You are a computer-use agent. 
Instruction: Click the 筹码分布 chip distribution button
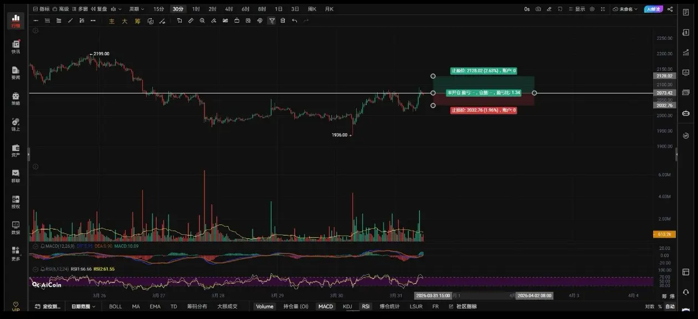[x=197, y=306]
